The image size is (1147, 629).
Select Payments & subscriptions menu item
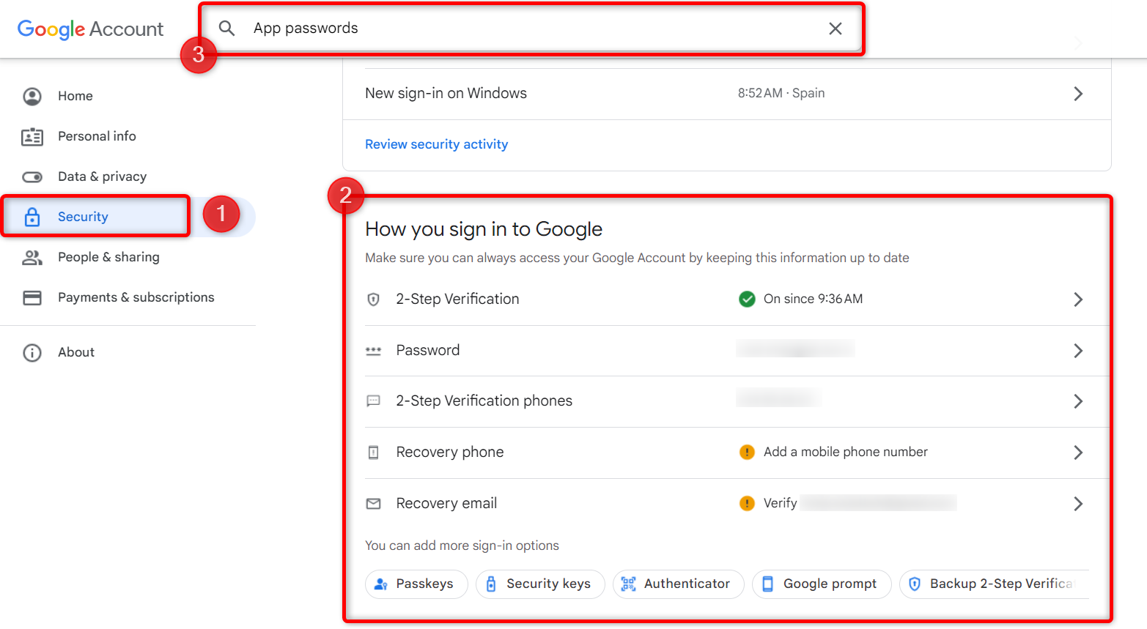(x=136, y=297)
